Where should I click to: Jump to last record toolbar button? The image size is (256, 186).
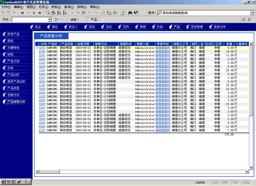click(x=40, y=13)
